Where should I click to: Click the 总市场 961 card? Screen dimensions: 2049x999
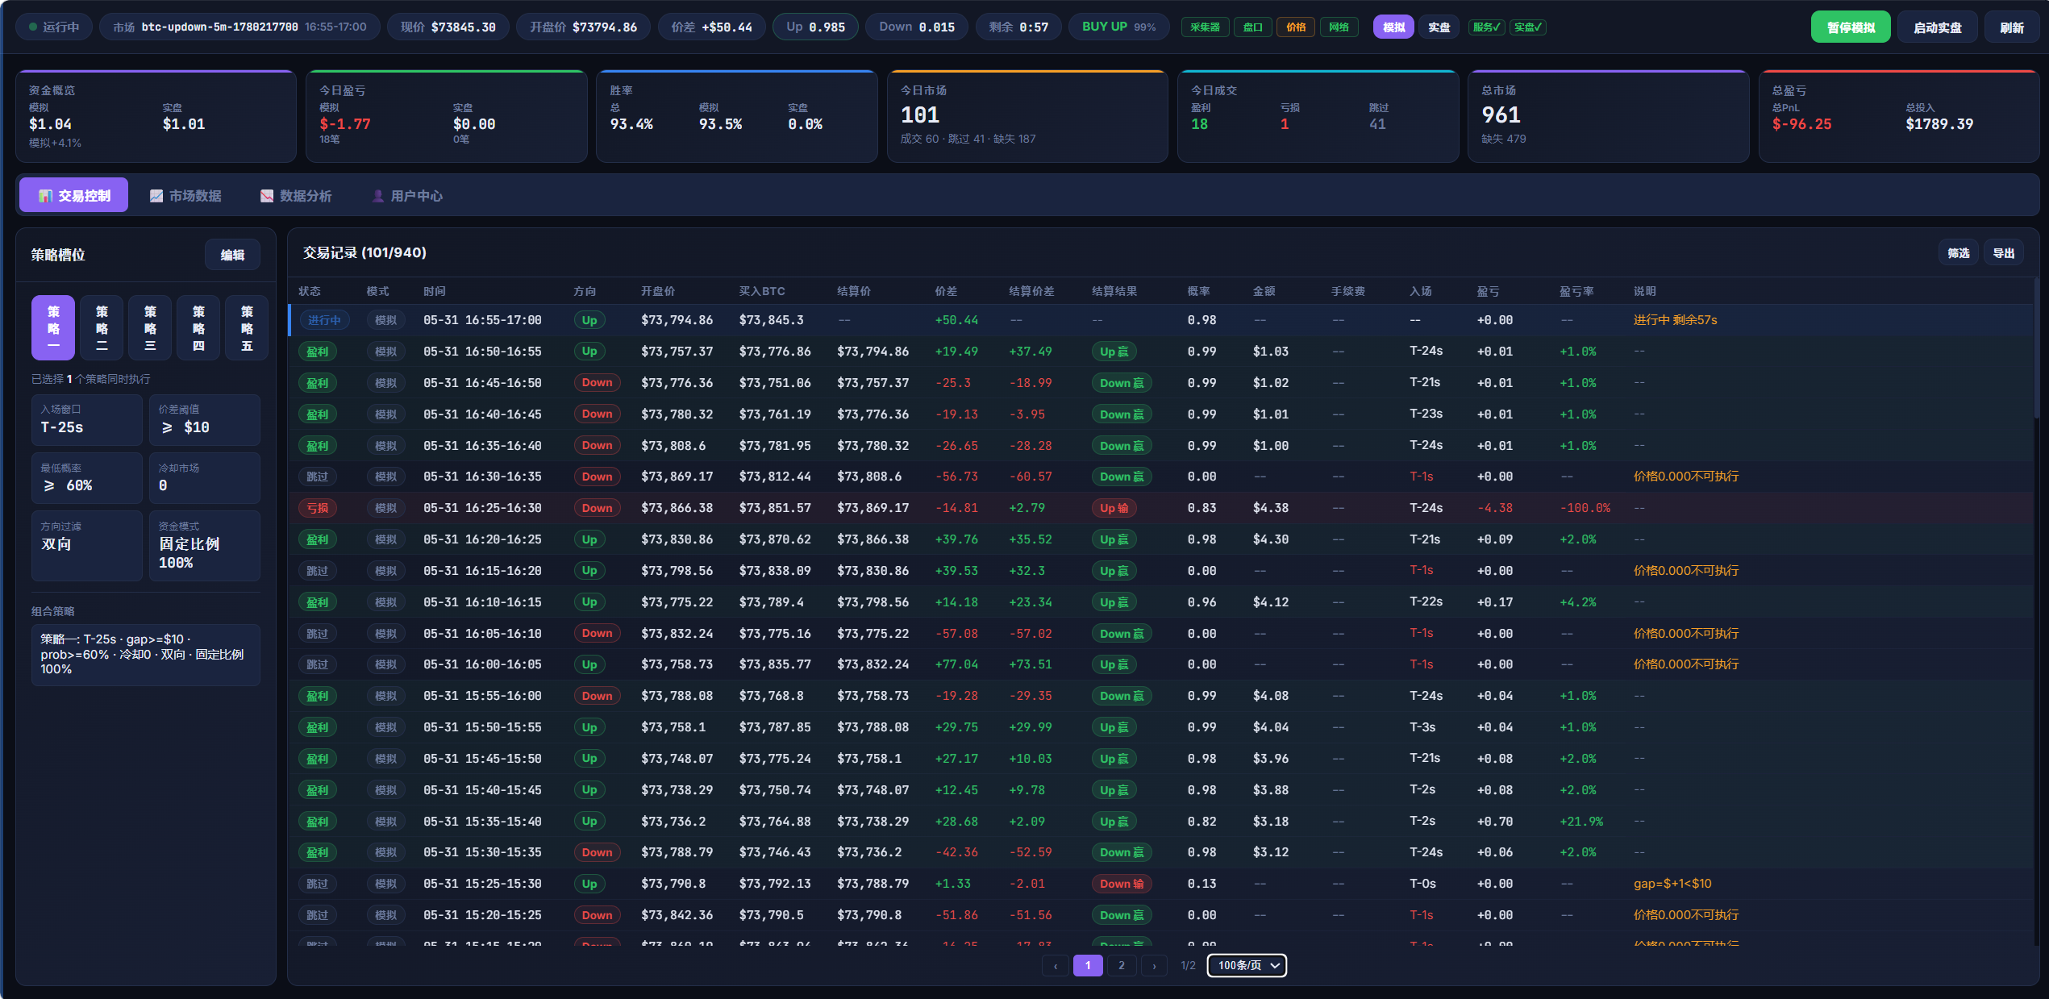[x=1609, y=117]
